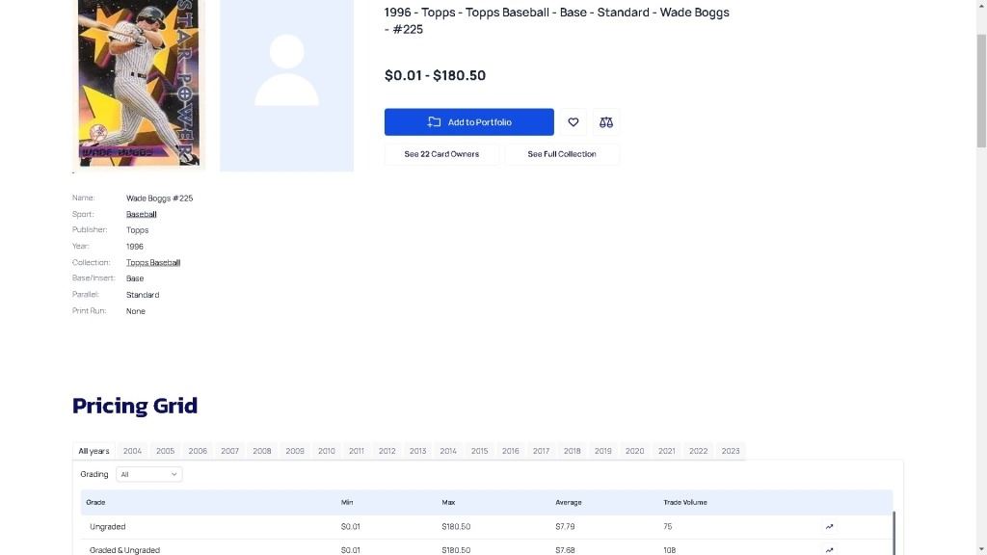Screen dimensions: 987x555
Task: Open the Topps Baseball collection link
Action: click(x=152, y=262)
